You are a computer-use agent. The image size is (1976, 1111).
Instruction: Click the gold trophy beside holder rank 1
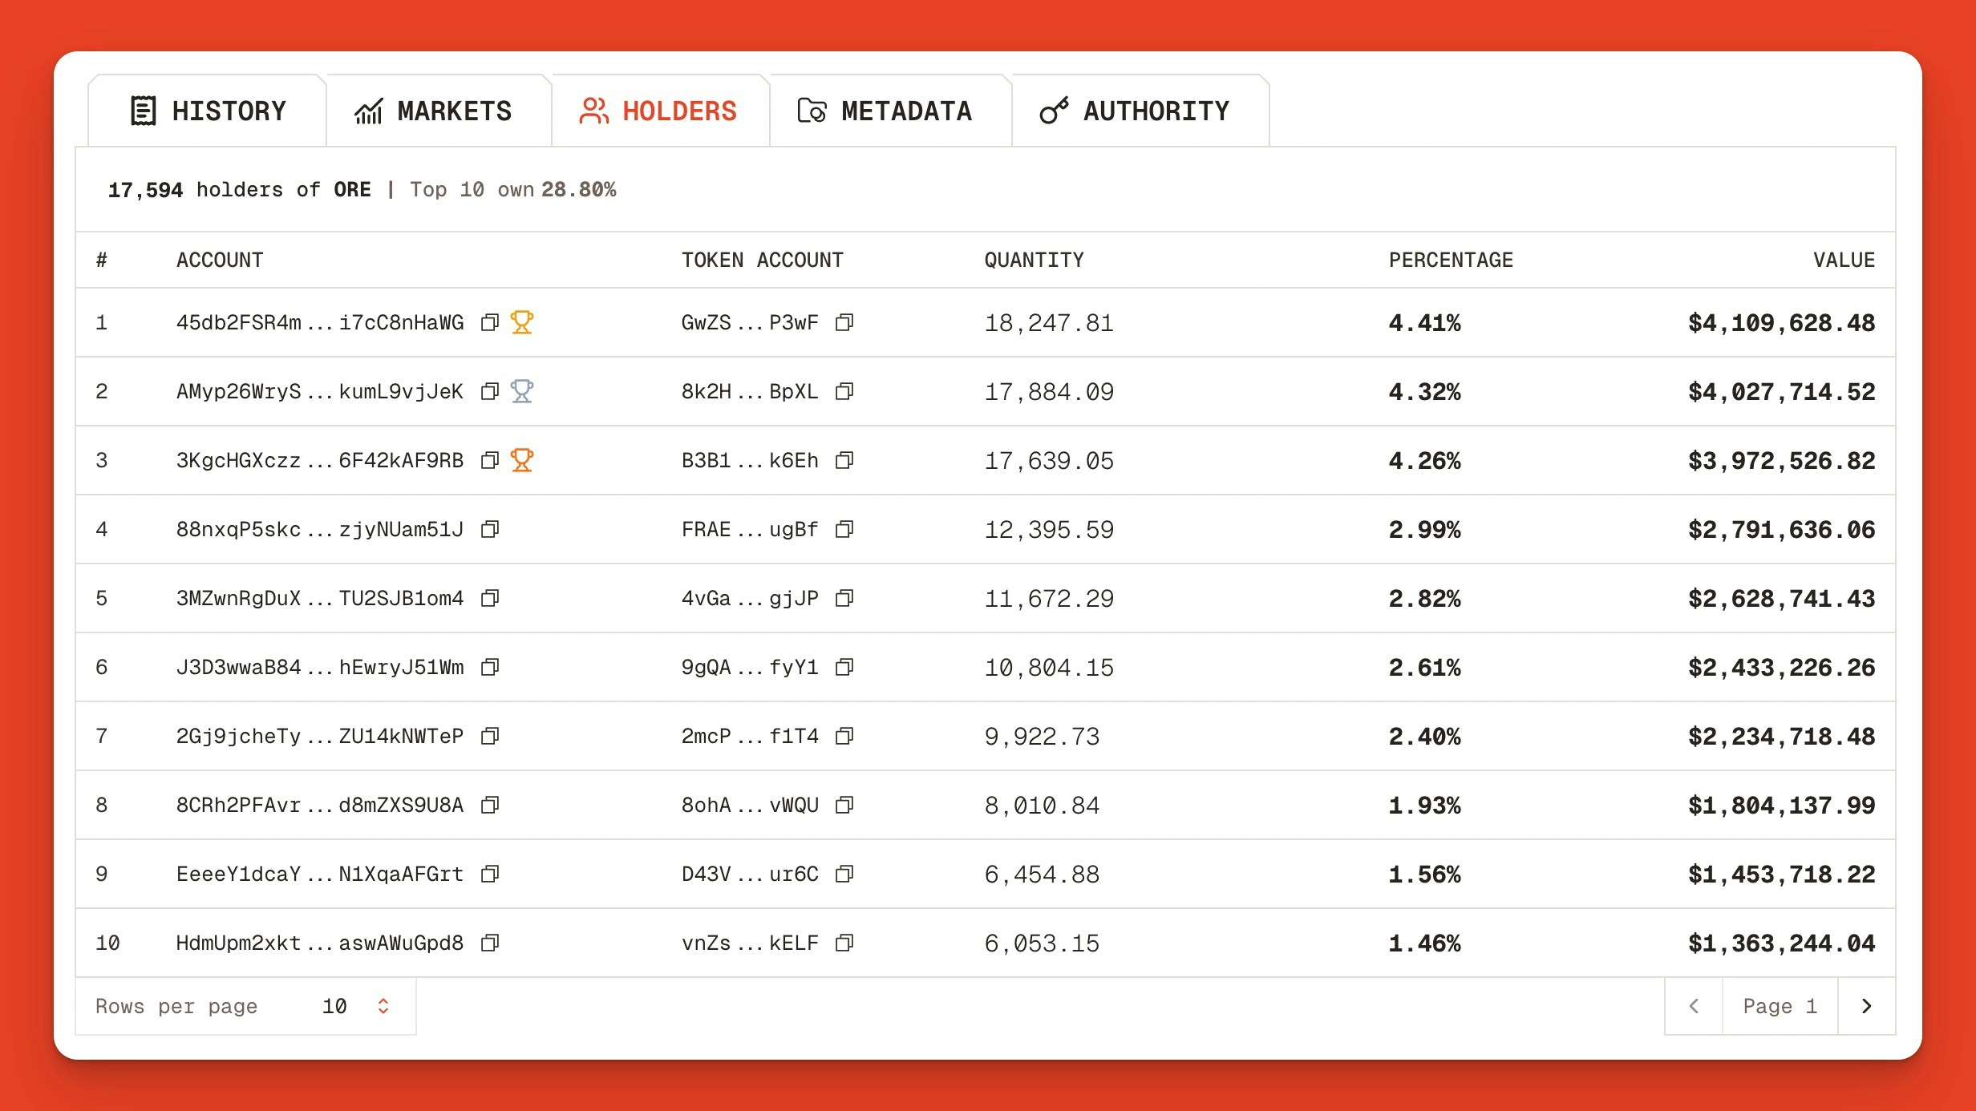click(522, 322)
